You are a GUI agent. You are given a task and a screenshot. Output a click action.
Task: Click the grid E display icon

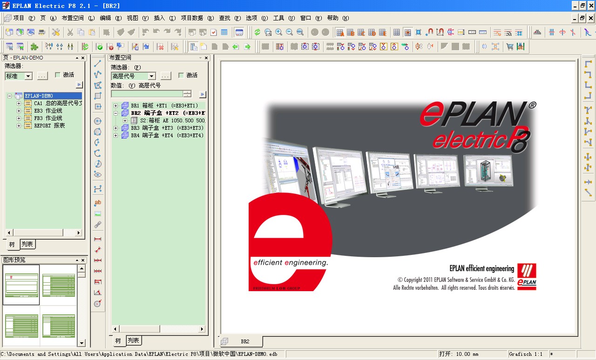[382, 32]
